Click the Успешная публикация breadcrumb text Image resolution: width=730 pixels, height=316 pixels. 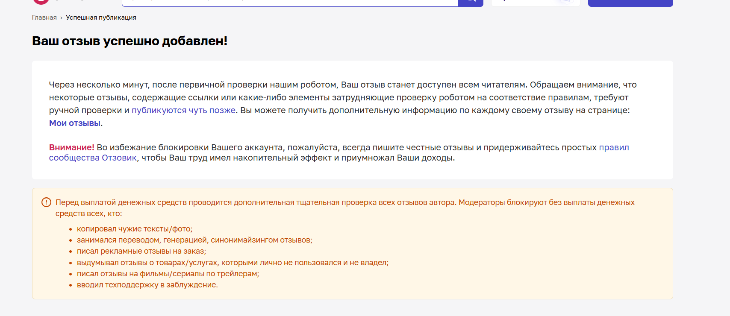point(101,18)
